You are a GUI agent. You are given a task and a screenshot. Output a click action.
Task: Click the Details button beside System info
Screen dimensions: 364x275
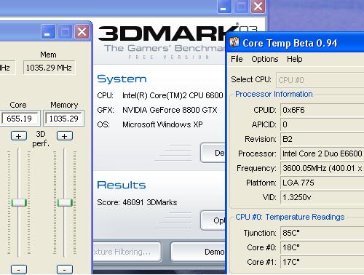[213, 153]
